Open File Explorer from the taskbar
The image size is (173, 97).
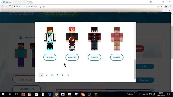(69, 94)
